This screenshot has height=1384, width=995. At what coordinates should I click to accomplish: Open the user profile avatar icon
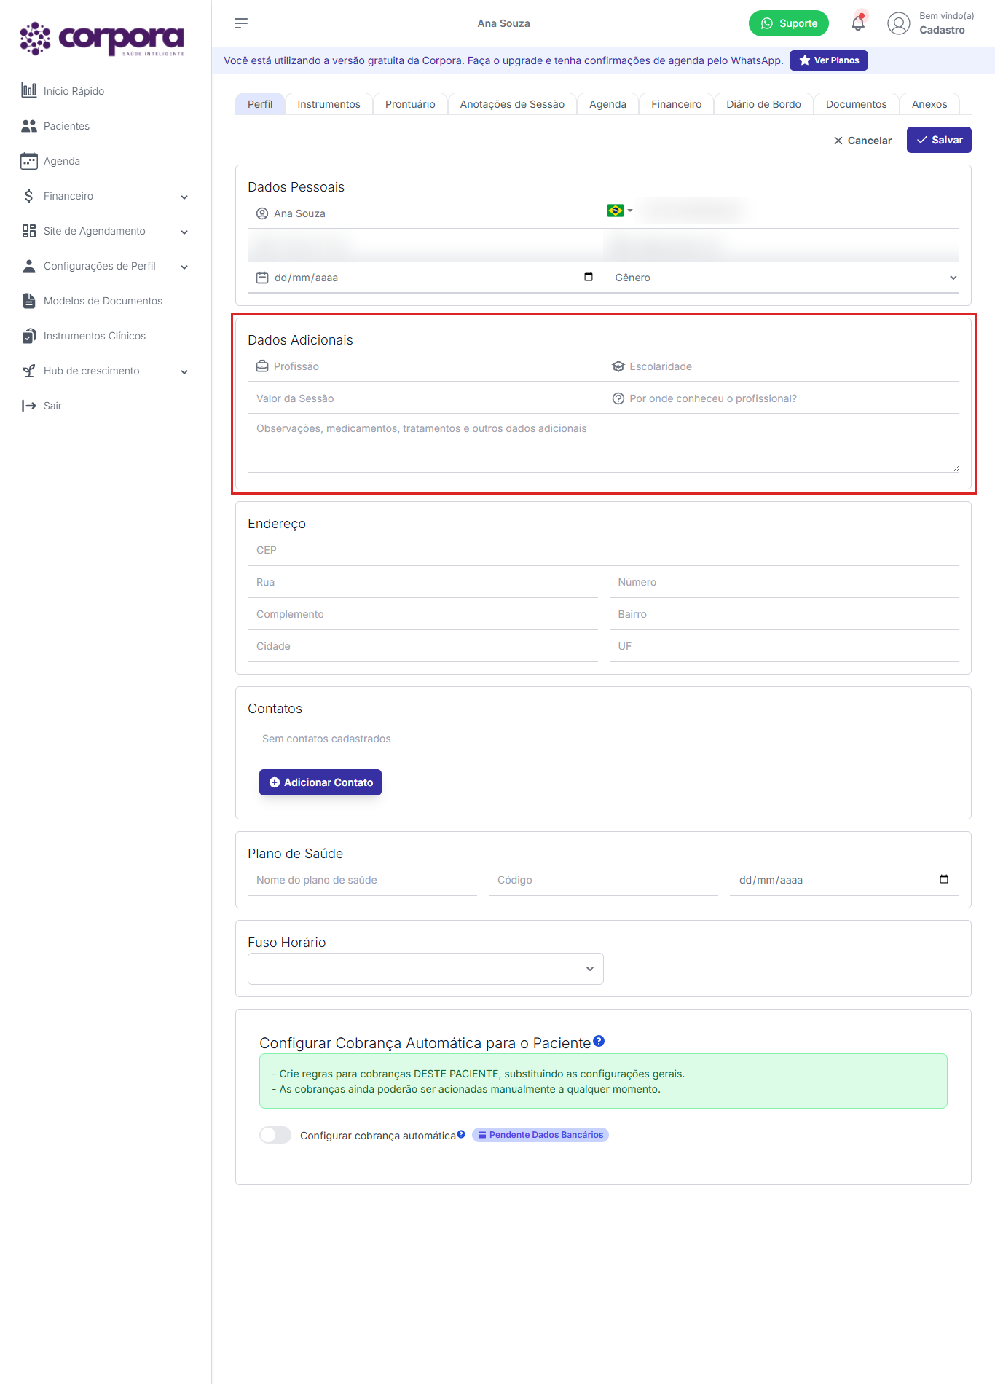899,23
